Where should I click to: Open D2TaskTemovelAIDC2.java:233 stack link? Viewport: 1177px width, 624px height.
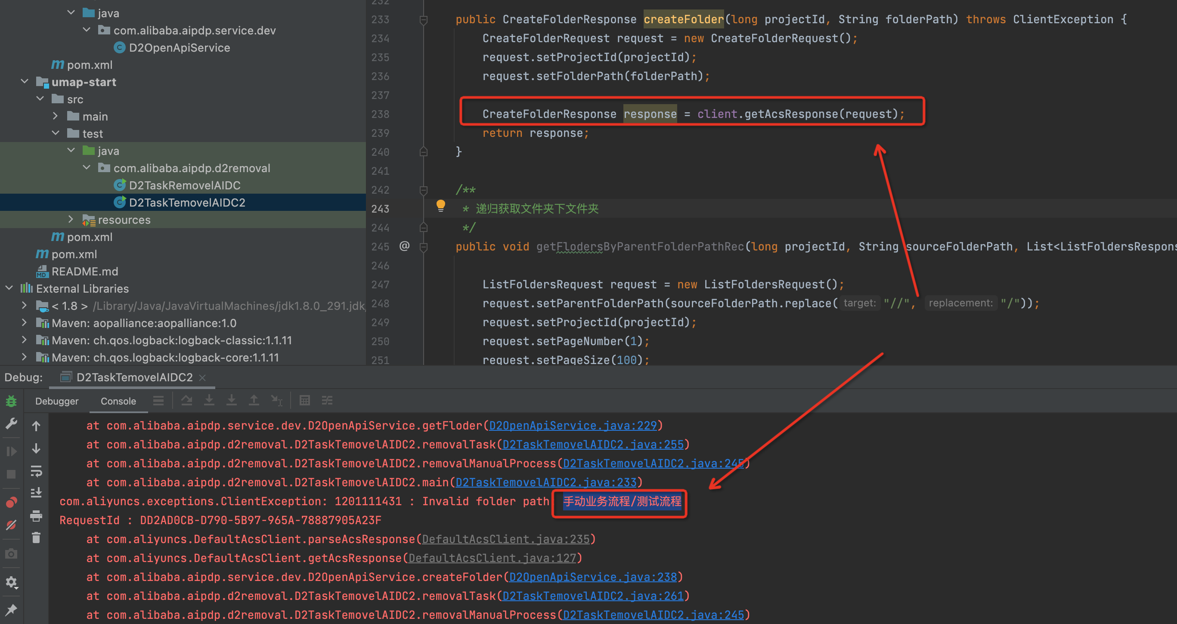pyautogui.click(x=545, y=482)
